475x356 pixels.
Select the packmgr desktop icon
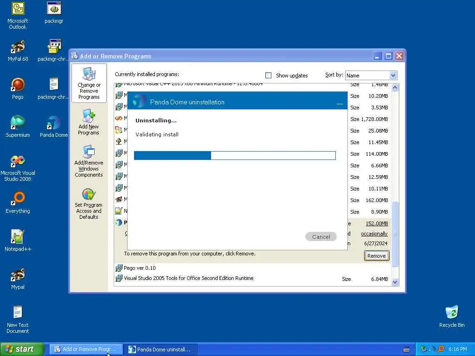pyautogui.click(x=54, y=13)
